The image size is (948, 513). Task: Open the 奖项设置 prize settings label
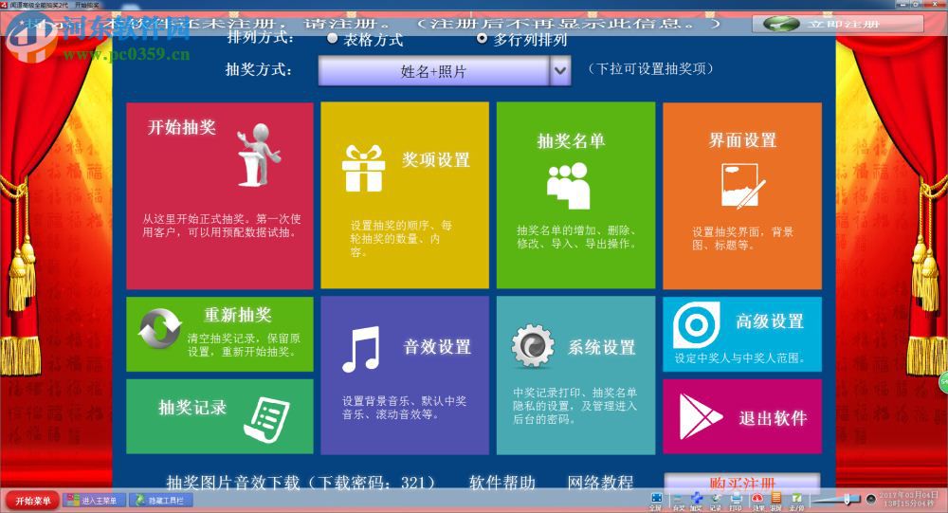pyautogui.click(x=436, y=160)
